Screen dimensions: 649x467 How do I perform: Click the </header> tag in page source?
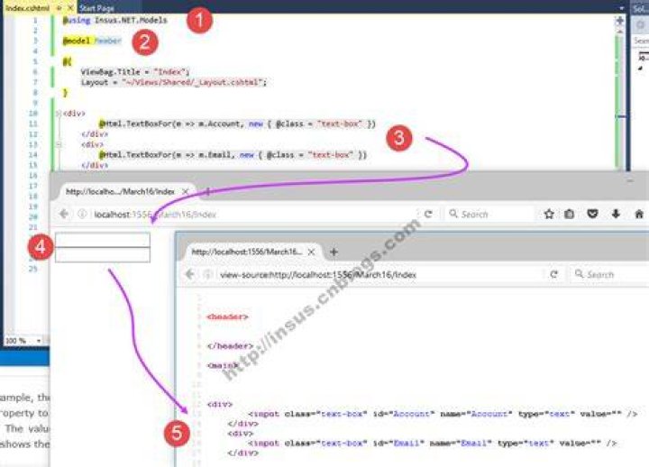pos(230,345)
